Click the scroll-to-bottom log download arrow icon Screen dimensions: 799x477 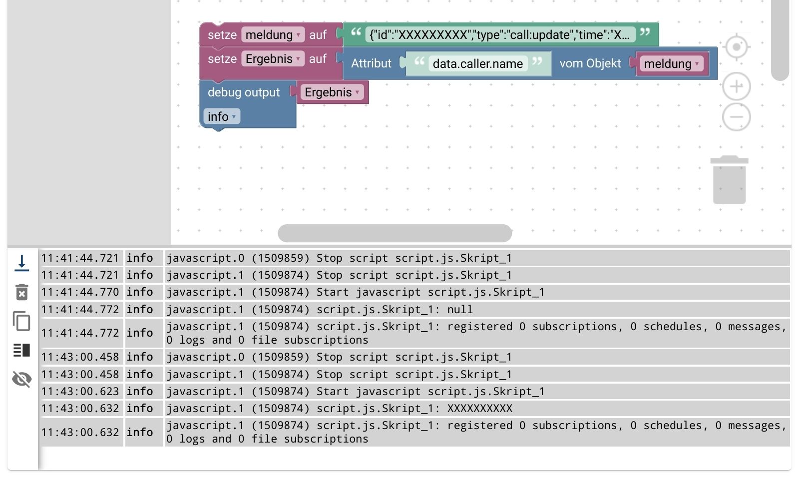tap(21, 263)
